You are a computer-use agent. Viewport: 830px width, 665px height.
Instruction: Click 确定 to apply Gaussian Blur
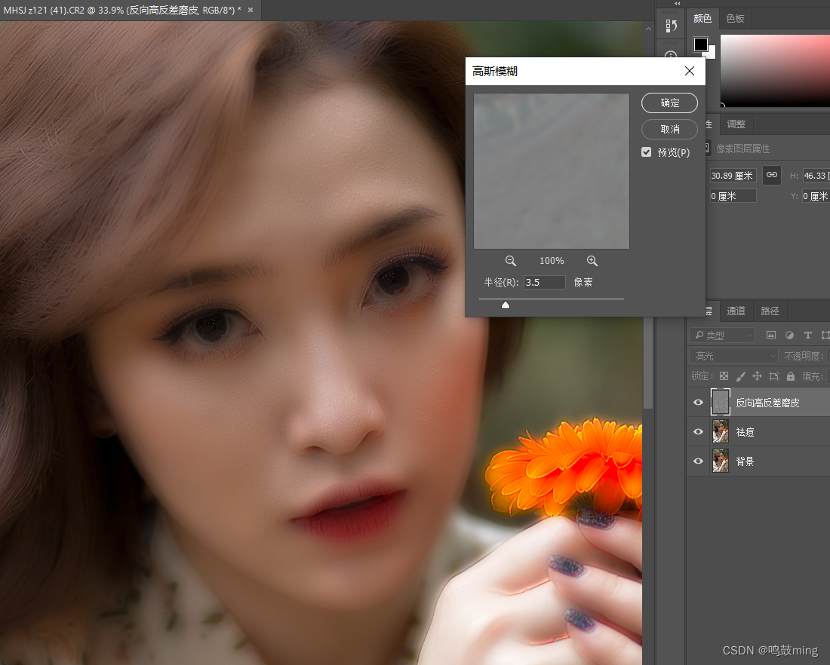(x=669, y=103)
